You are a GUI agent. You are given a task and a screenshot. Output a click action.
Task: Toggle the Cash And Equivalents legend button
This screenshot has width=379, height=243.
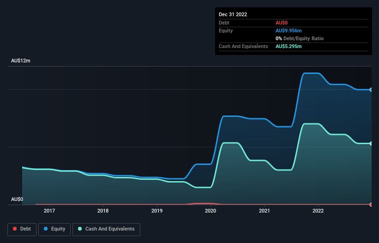pyautogui.click(x=106, y=229)
